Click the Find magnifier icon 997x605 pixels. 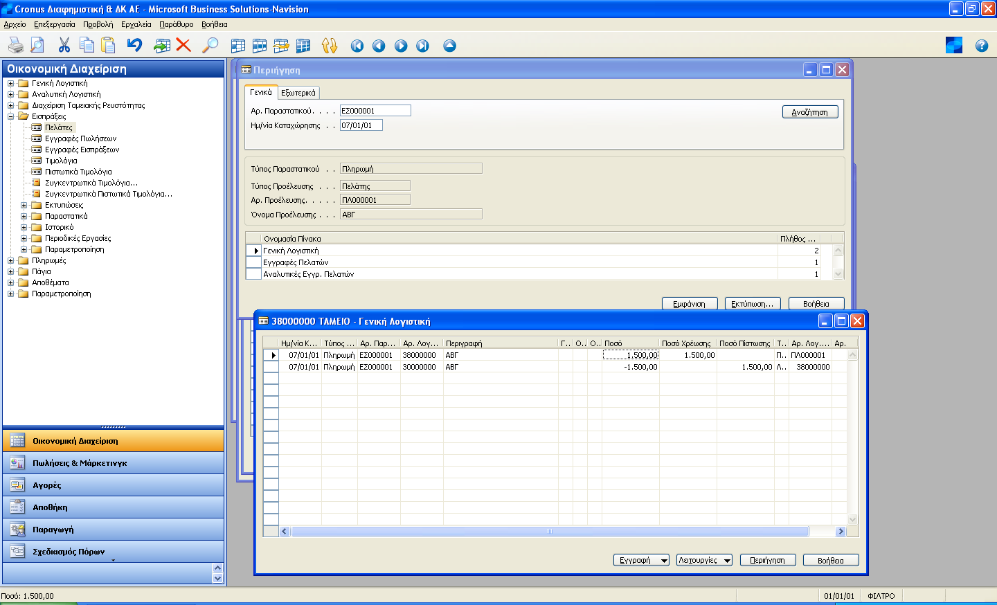coord(210,46)
